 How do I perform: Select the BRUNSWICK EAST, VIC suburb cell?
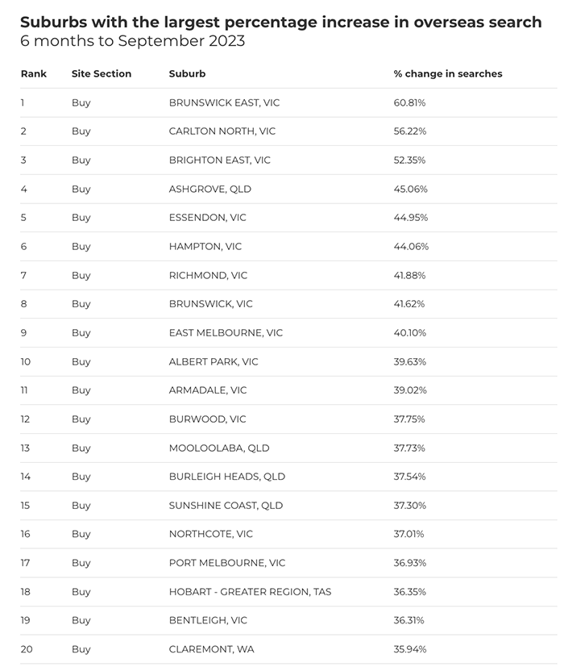(x=224, y=102)
